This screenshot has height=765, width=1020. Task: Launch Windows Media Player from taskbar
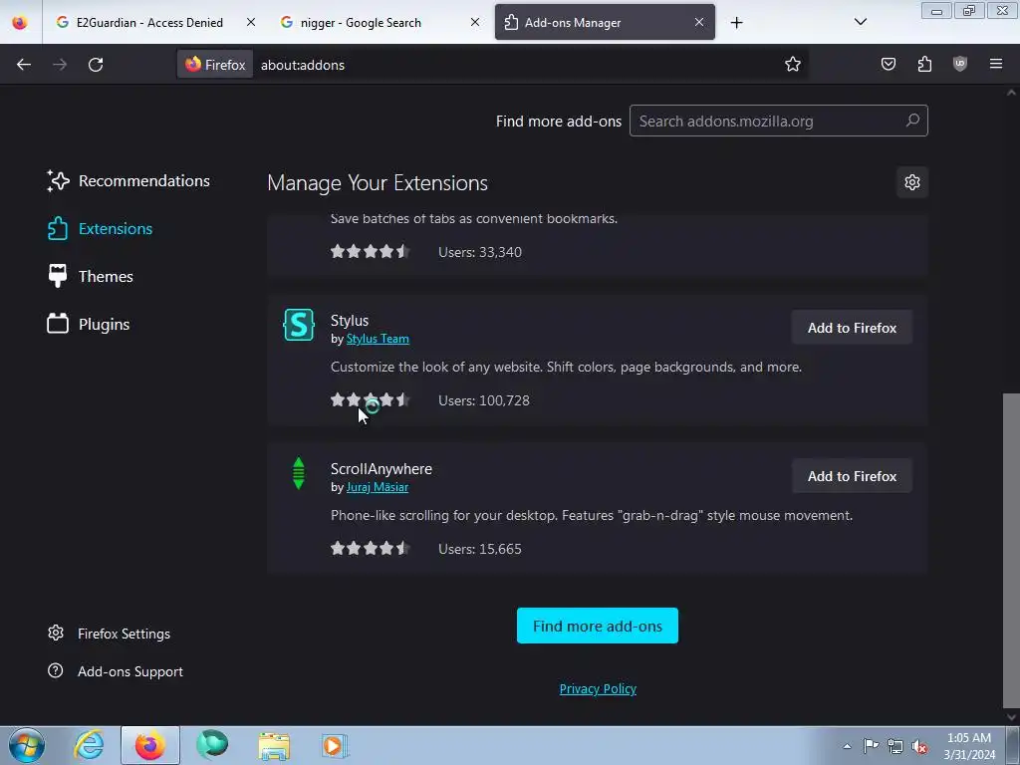[x=335, y=745]
